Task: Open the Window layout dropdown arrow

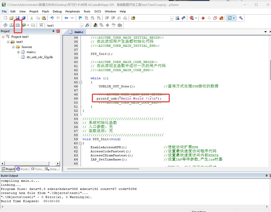Action: pyautogui.click(x=234, y=18)
